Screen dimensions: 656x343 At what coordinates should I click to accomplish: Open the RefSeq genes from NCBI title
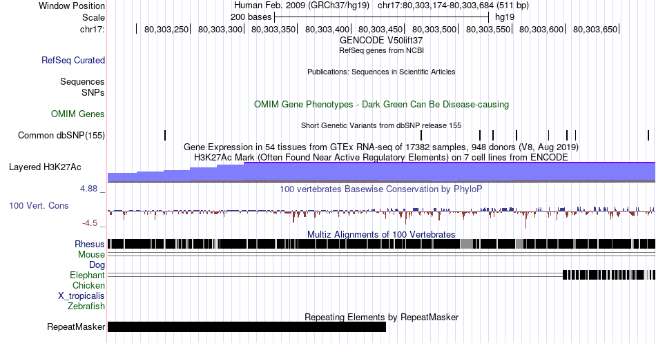coord(381,50)
